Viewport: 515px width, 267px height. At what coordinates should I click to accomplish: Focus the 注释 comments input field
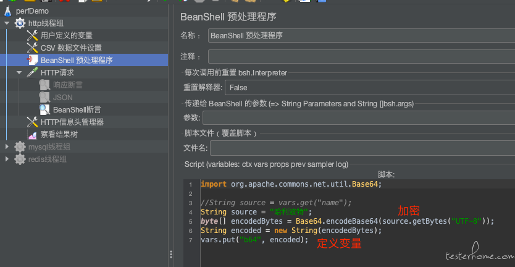(362, 57)
